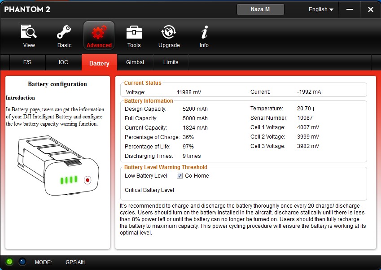Click the Naza-M button

(260, 9)
